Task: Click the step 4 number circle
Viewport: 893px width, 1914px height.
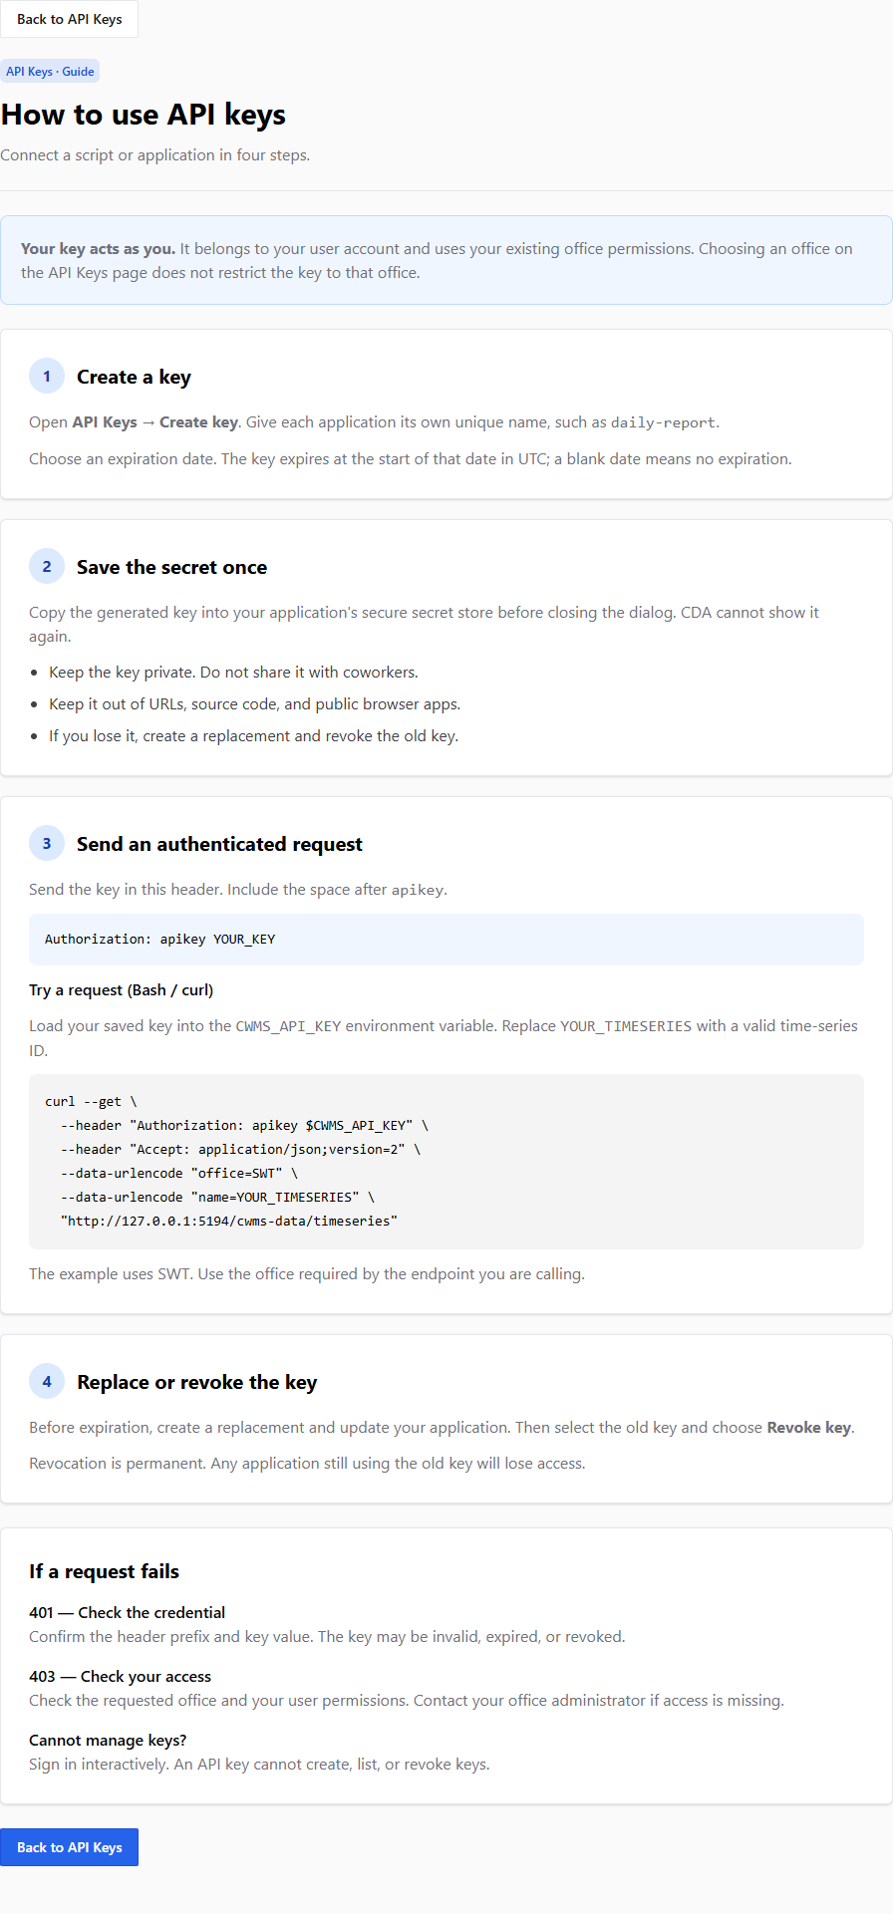Action: pyautogui.click(x=47, y=1382)
